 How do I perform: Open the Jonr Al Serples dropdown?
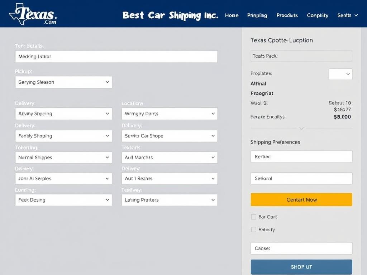point(63,178)
